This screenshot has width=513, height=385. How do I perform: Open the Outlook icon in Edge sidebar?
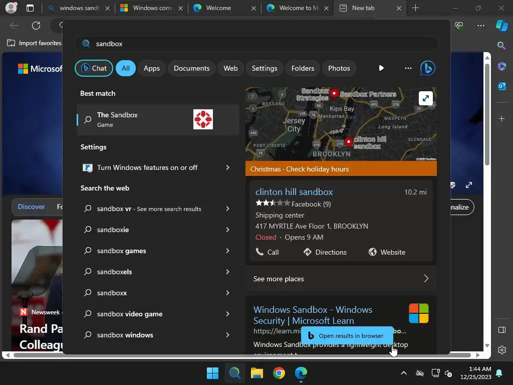pos(501,86)
